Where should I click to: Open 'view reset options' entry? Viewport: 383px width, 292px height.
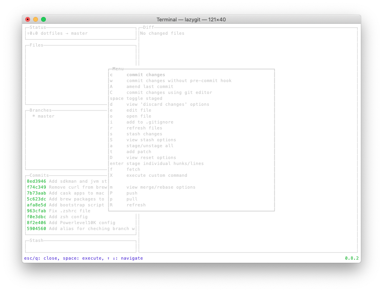pos(191,157)
